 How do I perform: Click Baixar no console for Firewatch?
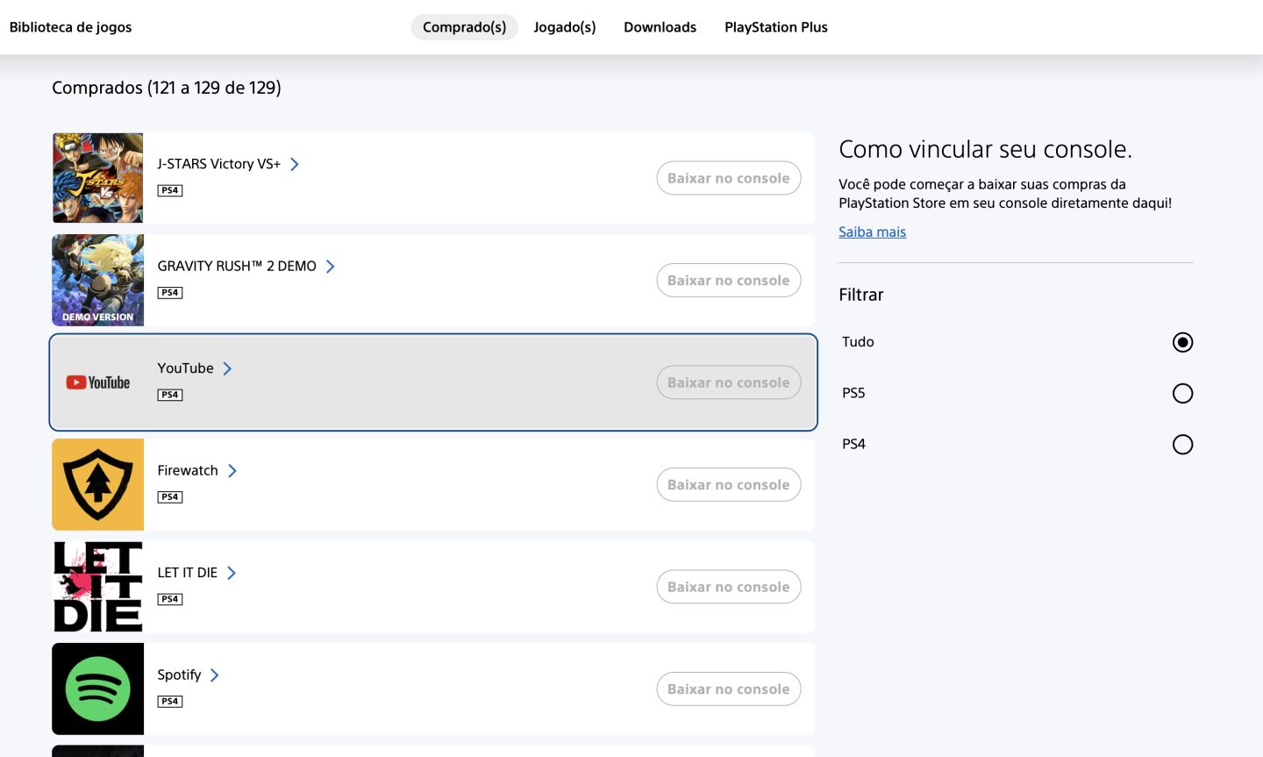(729, 485)
